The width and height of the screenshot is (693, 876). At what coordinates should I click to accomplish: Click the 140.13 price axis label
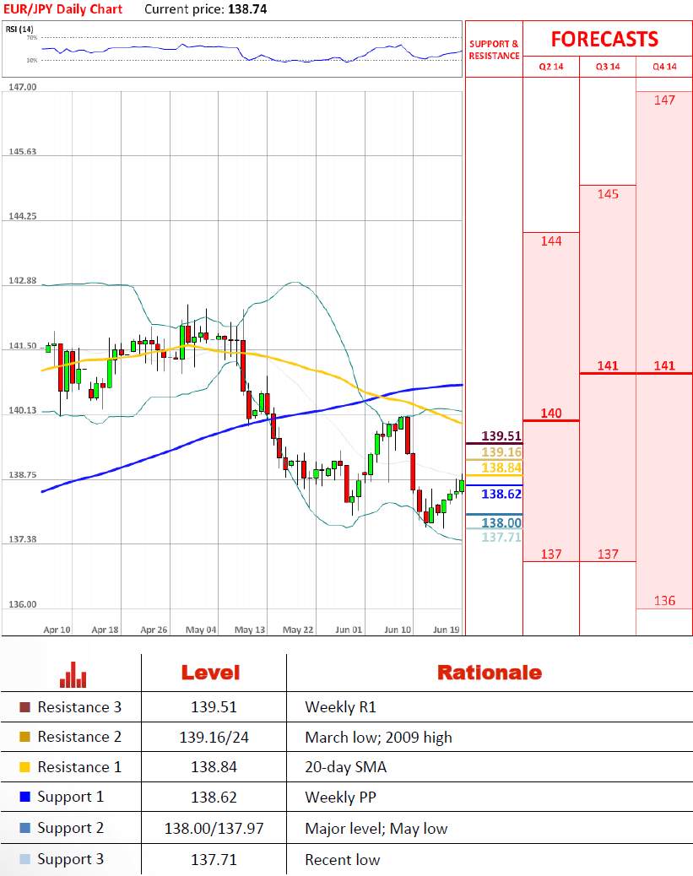click(22, 410)
